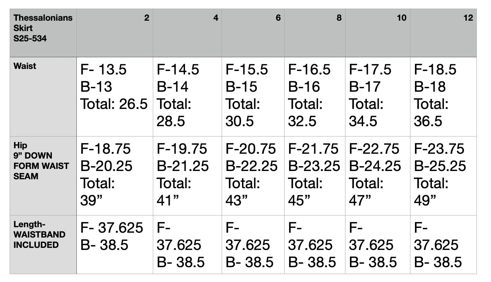491x282 pixels.
Task: Select the Thessalonians Skirt S25-534 header cell
Action: click(43, 33)
